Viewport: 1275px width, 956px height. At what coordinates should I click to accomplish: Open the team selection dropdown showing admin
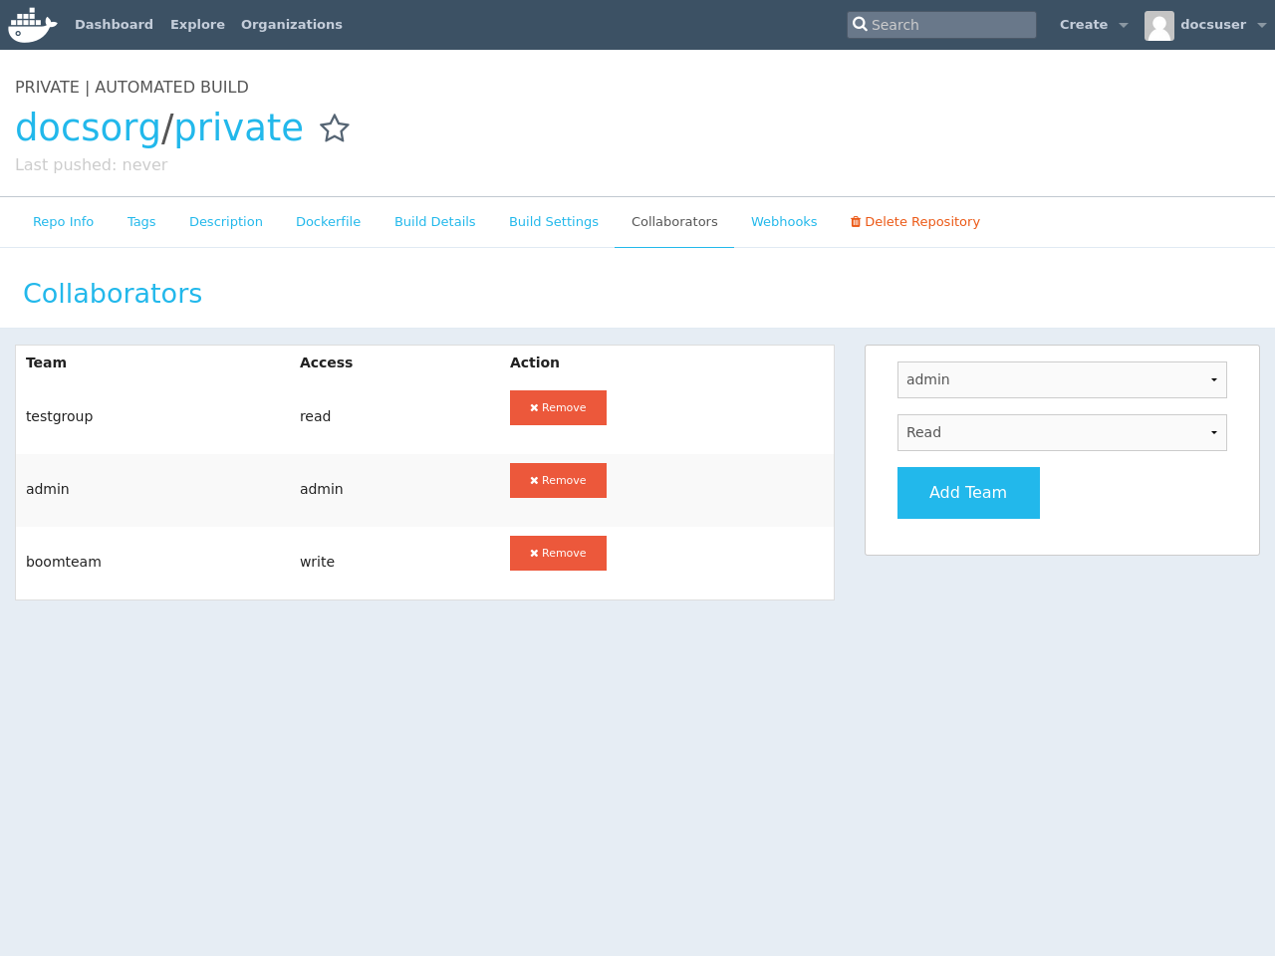tap(1062, 379)
